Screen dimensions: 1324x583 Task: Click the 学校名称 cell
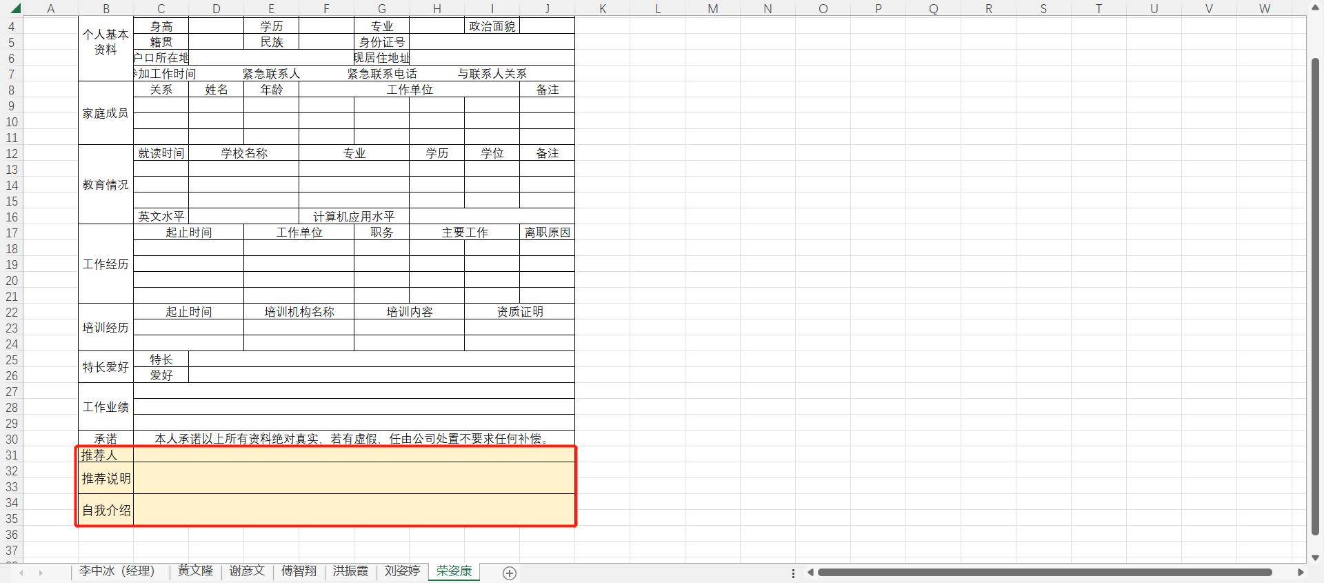243,153
